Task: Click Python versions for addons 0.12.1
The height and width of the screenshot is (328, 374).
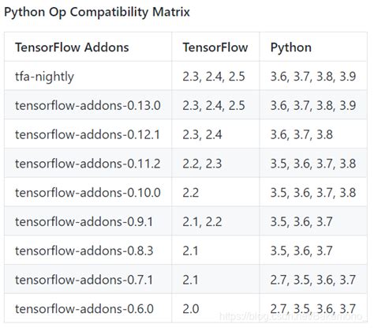Action: click(313, 134)
